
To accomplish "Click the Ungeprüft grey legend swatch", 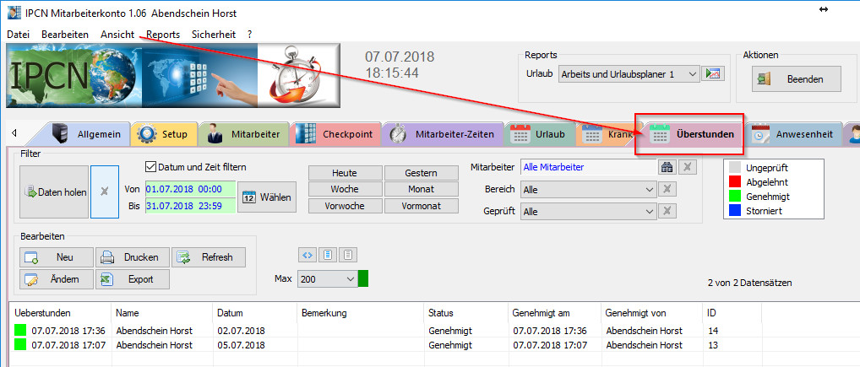I will (x=733, y=168).
